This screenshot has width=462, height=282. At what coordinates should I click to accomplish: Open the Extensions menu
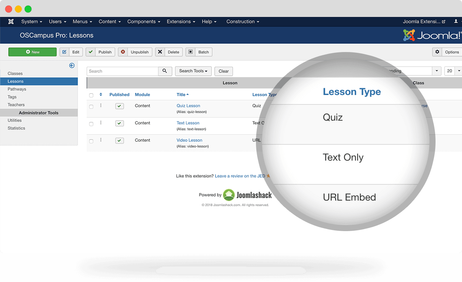181,21
